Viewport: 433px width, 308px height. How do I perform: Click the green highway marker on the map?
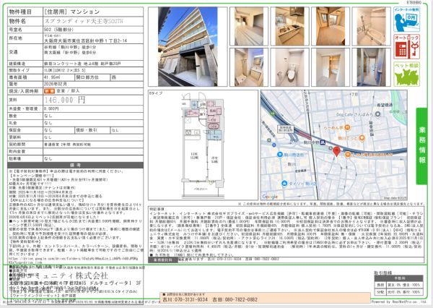273,114
